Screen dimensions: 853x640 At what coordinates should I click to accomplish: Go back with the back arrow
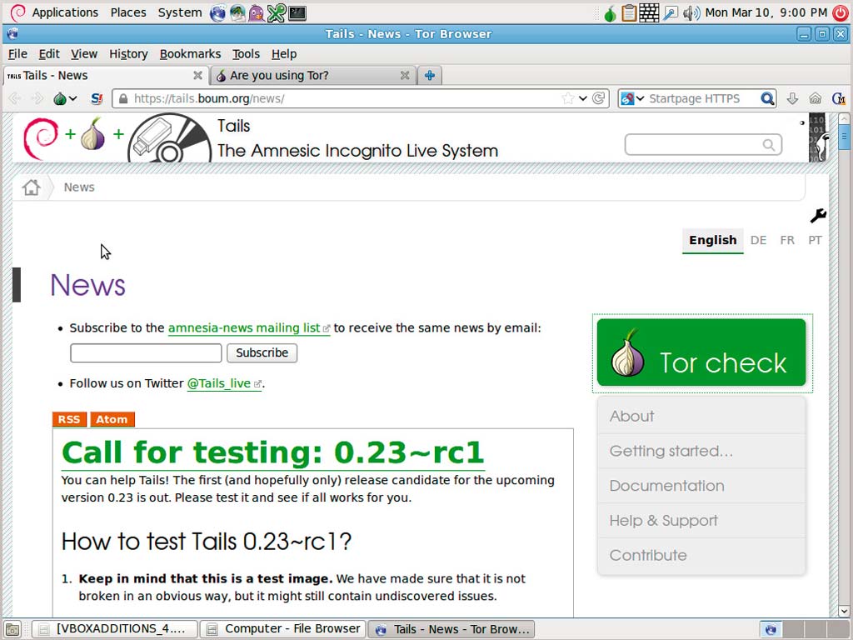pos(15,98)
